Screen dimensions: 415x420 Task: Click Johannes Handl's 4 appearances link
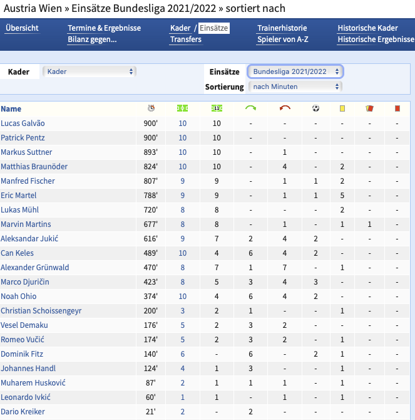182,369
